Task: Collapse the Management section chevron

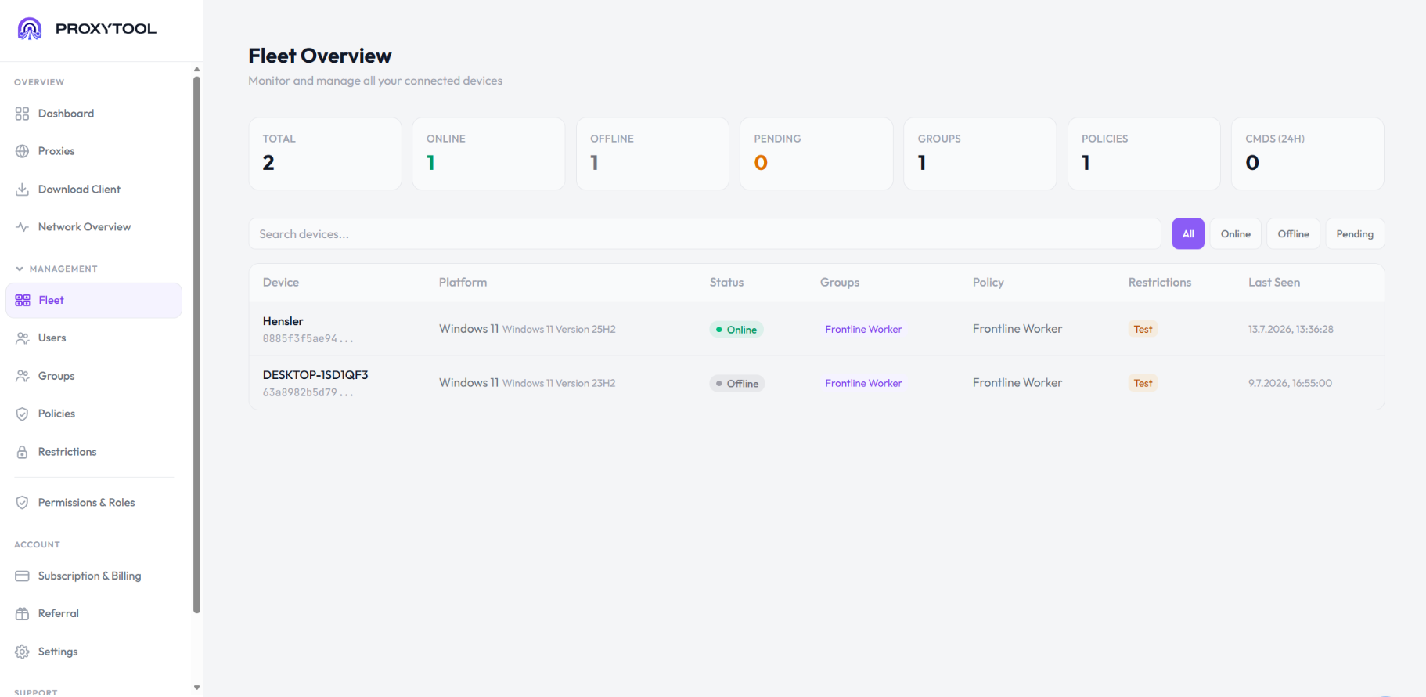Action: pyautogui.click(x=20, y=269)
